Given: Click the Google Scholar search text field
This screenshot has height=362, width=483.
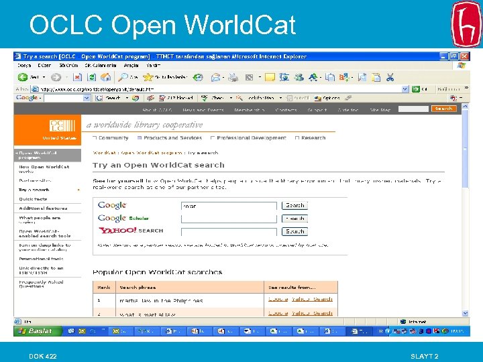Looking at the screenshot, I should (x=229, y=219).
